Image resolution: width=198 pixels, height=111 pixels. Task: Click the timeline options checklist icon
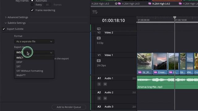pyautogui.click(x=95, y=12)
